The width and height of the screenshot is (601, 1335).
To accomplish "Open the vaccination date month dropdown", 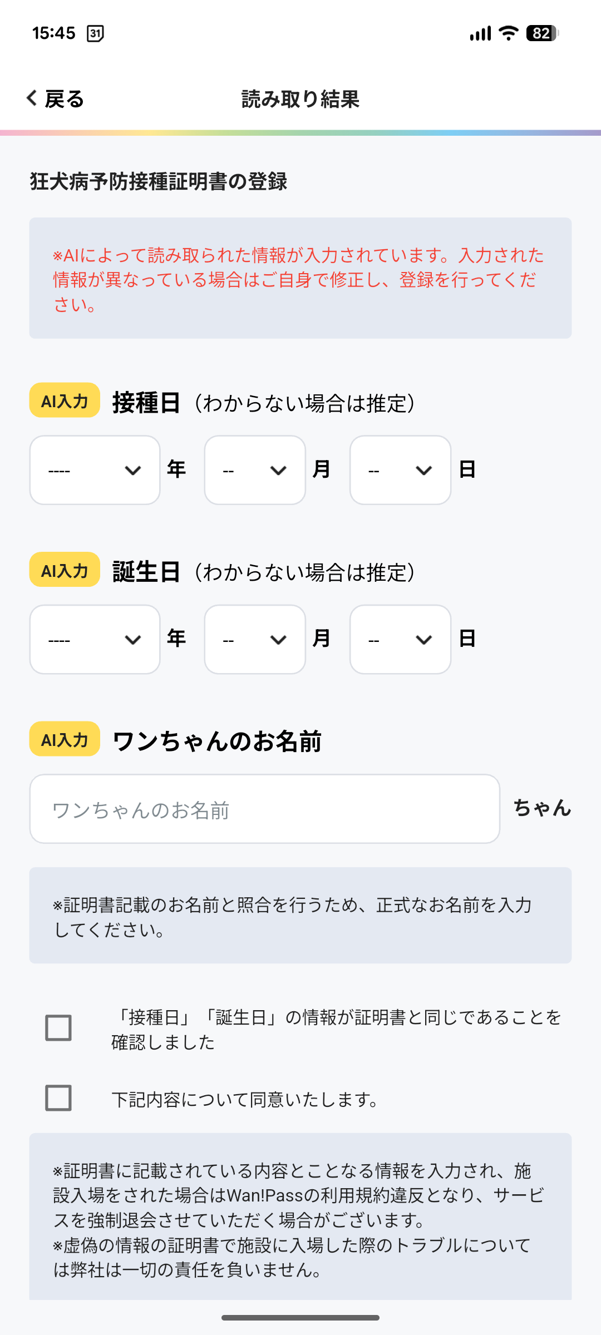I will click(x=255, y=470).
